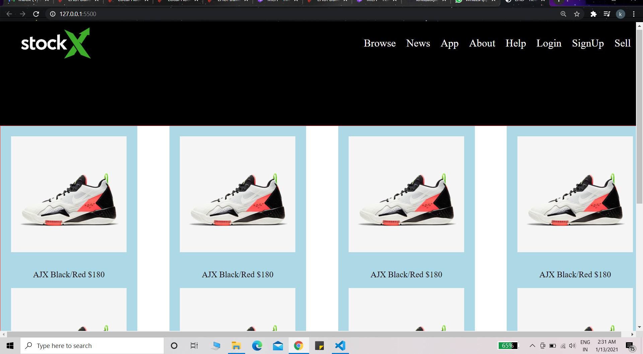Screen dimensions: 643x354
Task: Click the horizontal scrollbar left arrow
Action: (x=3, y=334)
